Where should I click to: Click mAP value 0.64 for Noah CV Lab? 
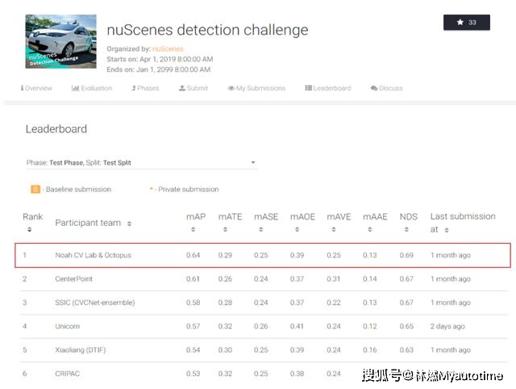[x=193, y=255]
